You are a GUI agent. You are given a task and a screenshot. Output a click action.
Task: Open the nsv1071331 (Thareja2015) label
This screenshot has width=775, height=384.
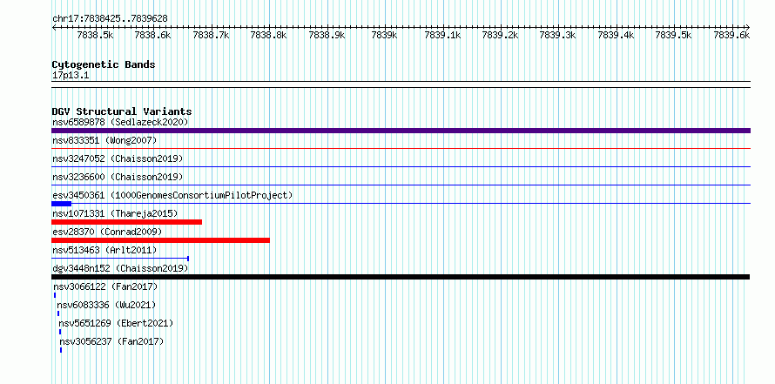tap(115, 213)
